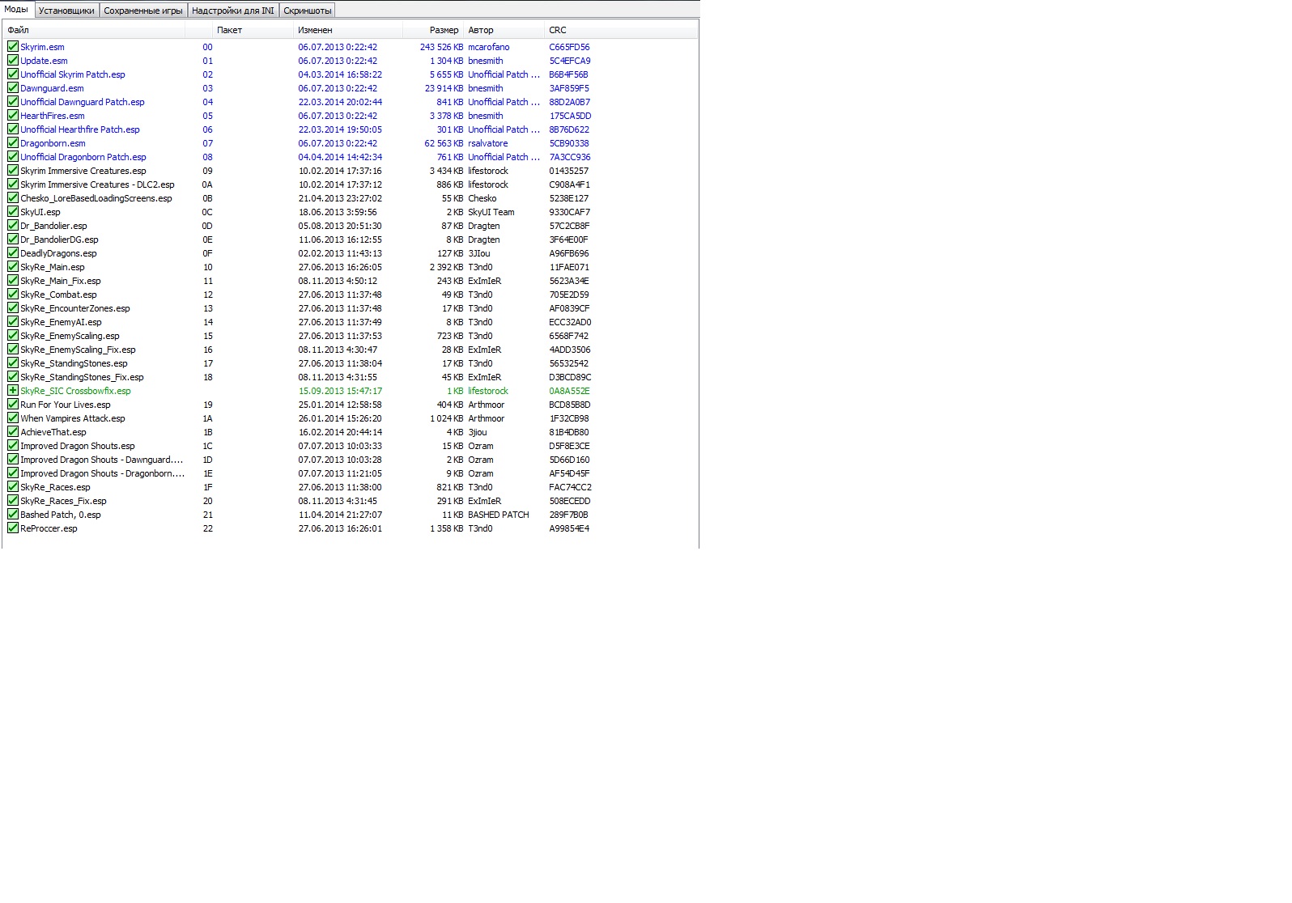Uncheck the Update.esm checkbox
Viewport: 1292px width, 903px height.
(x=13, y=61)
